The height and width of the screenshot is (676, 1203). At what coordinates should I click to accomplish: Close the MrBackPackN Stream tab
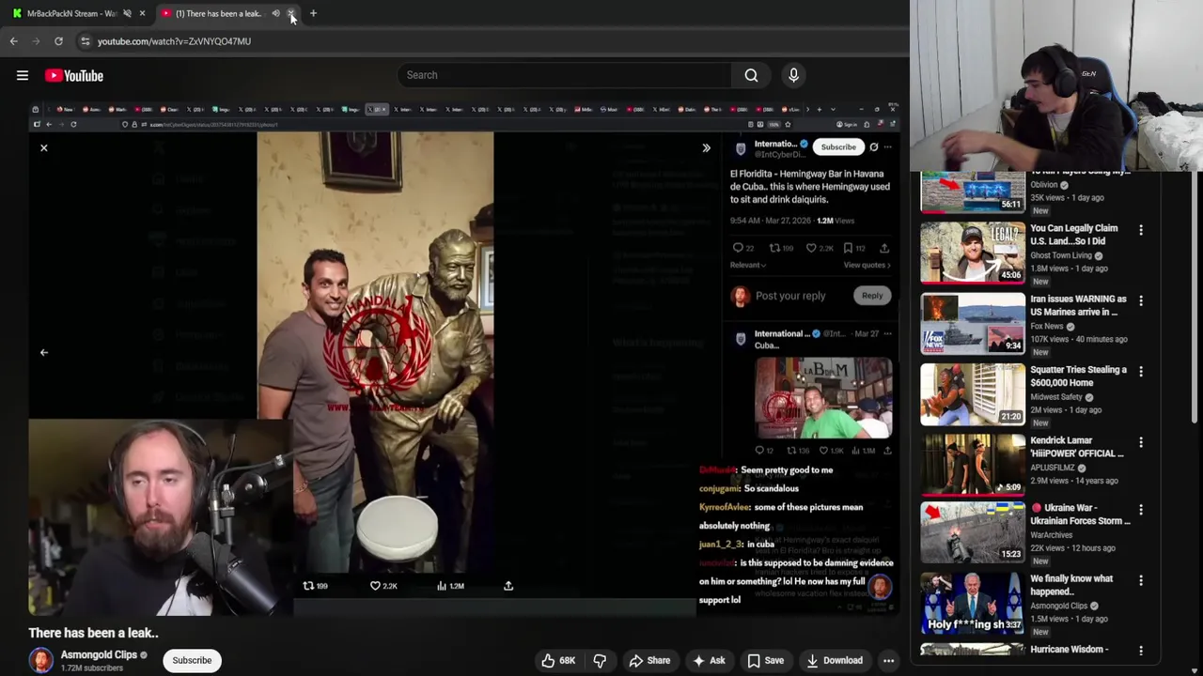pos(142,13)
